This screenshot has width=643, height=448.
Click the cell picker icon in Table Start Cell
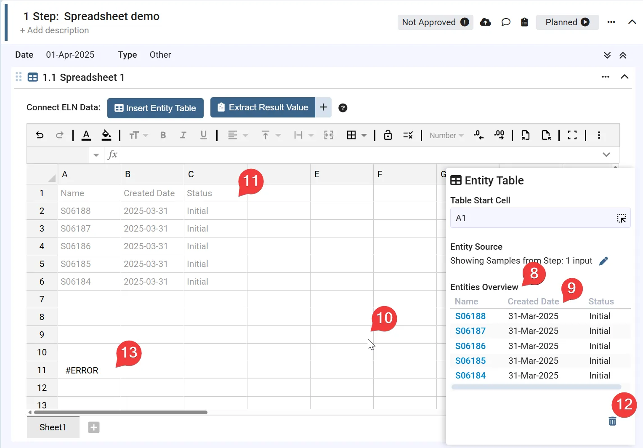click(621, 218)
